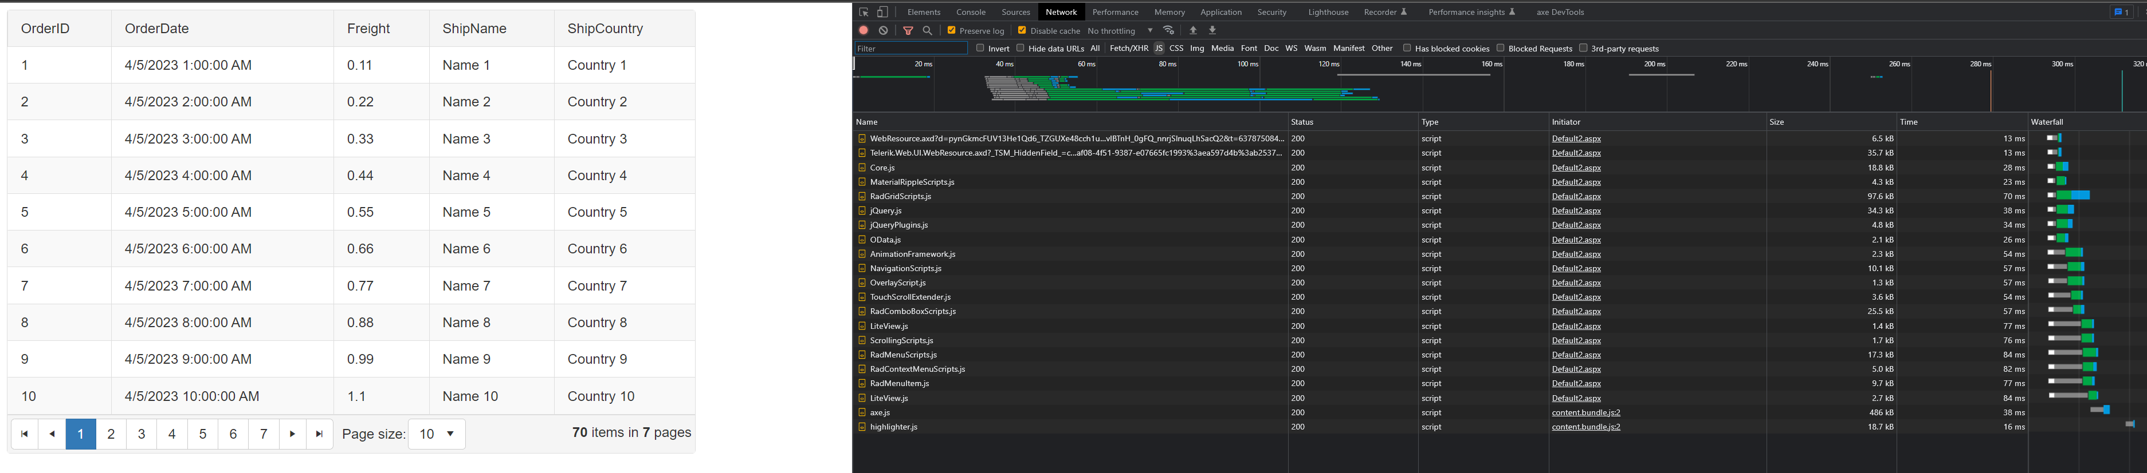The image size is (2147, 473).
Task: Toggle the device toolbar icon
Action: (882, 11)
